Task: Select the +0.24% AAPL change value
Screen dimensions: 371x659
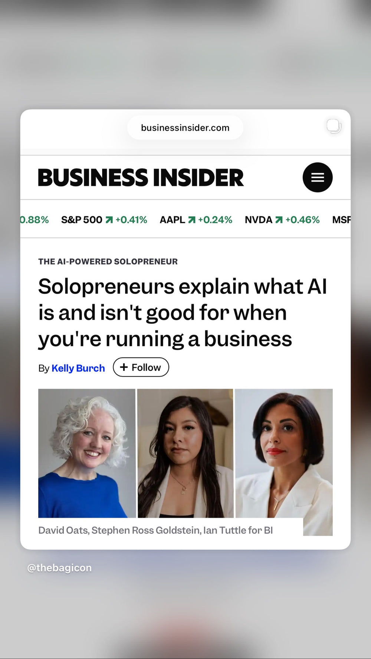Action: [215, 220]
